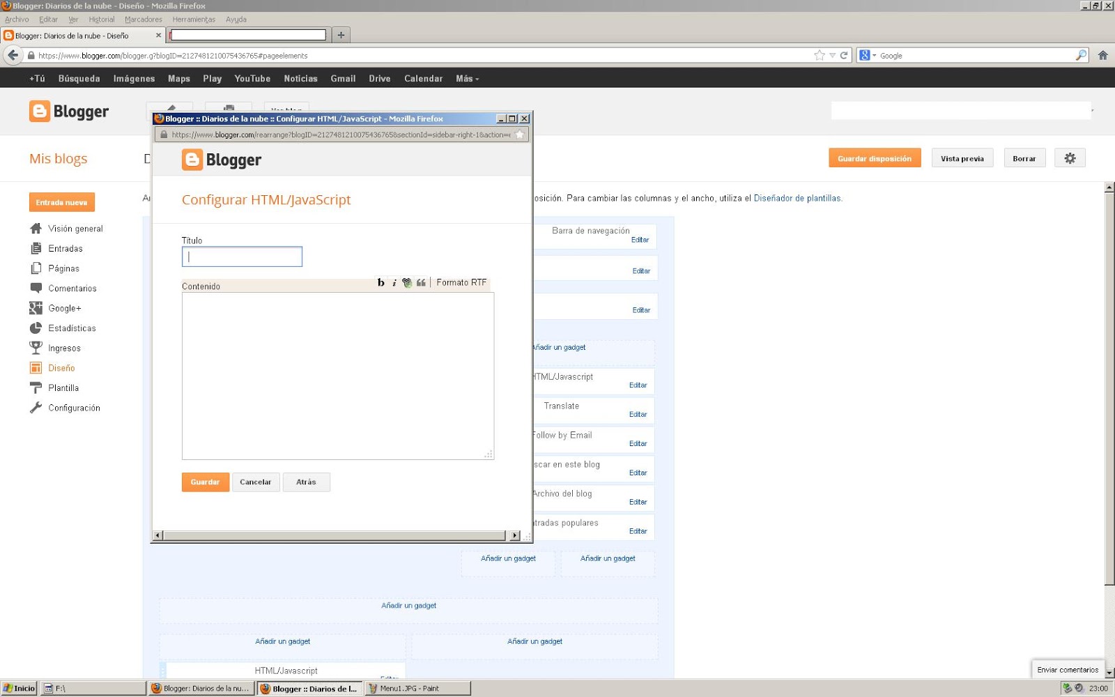Click the Entradas icon in sidebar
Screen dimensions: 1115x697
coord(36,248)
